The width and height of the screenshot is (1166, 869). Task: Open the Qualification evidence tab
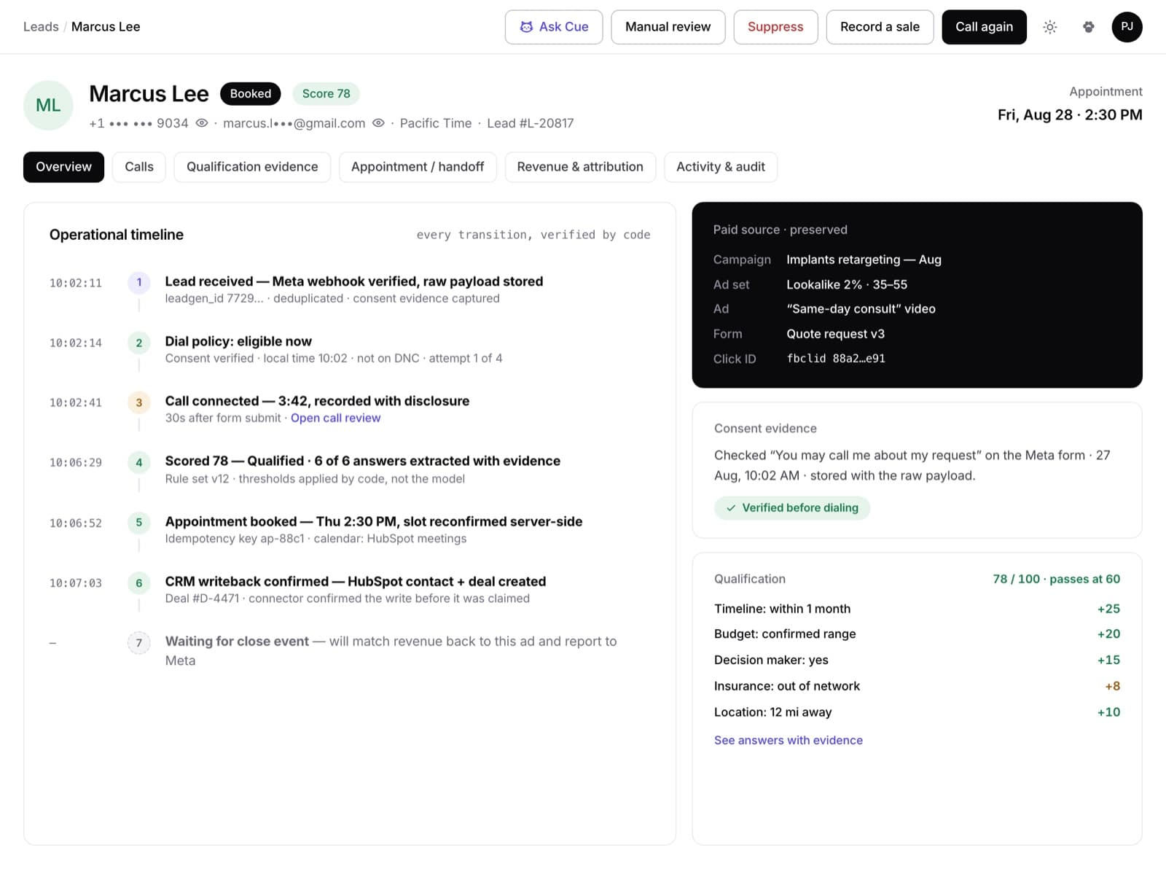coord(252,167)
